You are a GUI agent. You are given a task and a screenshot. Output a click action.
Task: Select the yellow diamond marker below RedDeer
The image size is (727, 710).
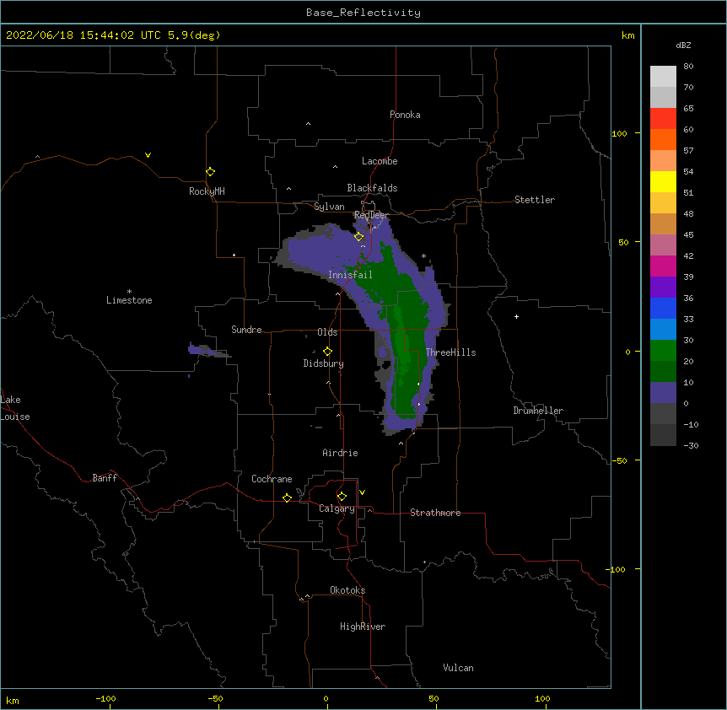359,237
